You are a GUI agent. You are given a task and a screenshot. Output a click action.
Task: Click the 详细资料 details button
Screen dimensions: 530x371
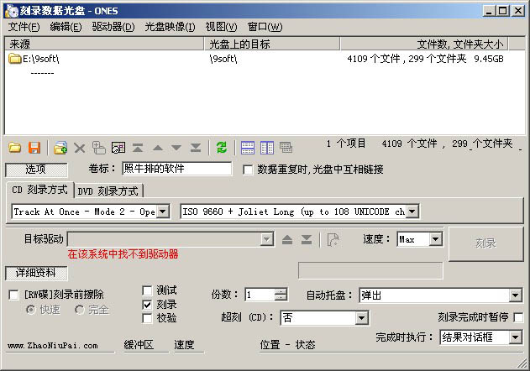36,273
